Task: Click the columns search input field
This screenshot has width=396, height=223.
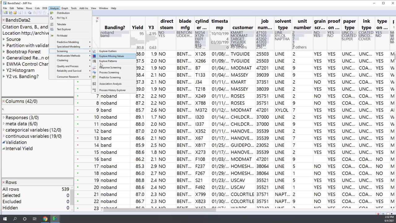Action: tap(37, 109)
